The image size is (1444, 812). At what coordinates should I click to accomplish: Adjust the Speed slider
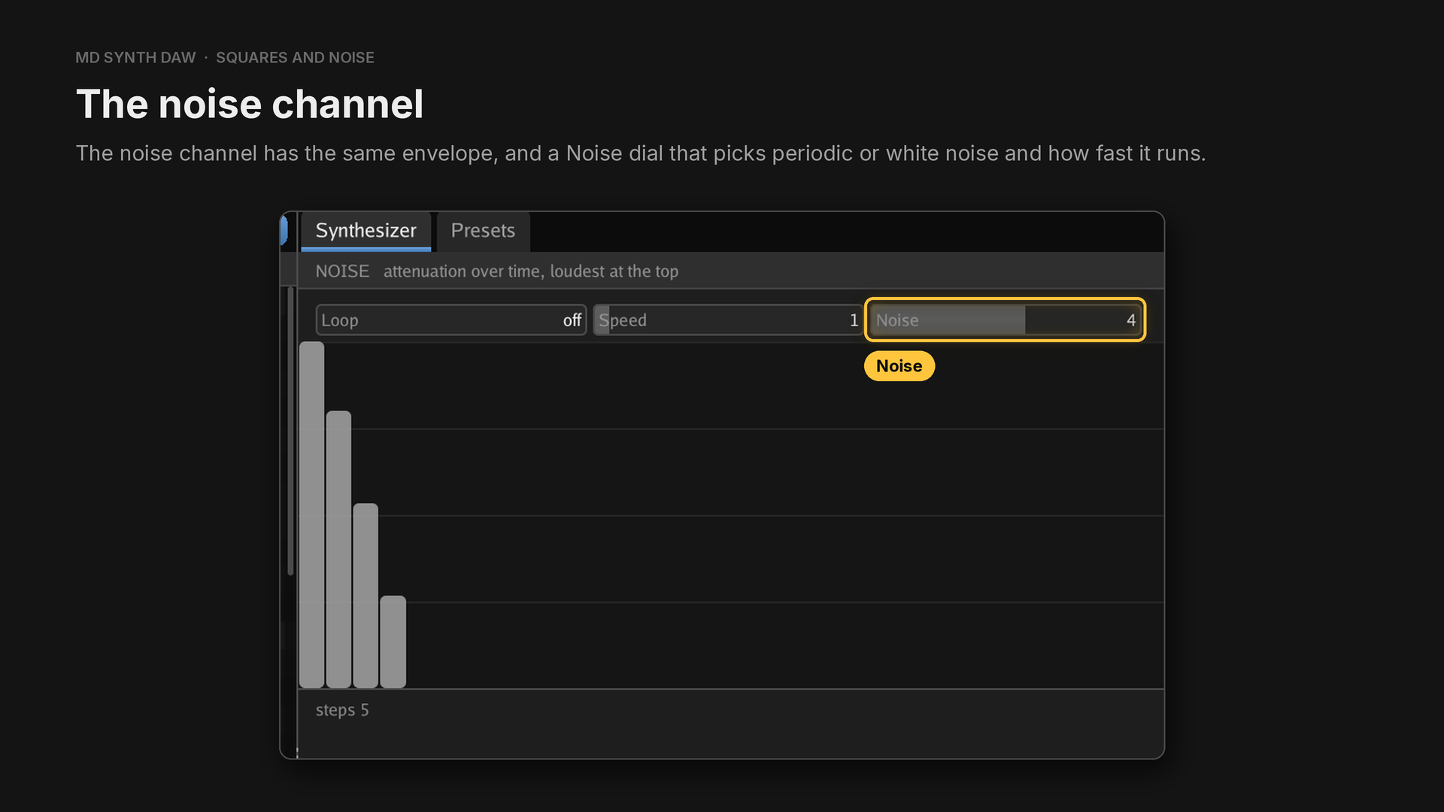pyautogui.click(x=727, y=320)
